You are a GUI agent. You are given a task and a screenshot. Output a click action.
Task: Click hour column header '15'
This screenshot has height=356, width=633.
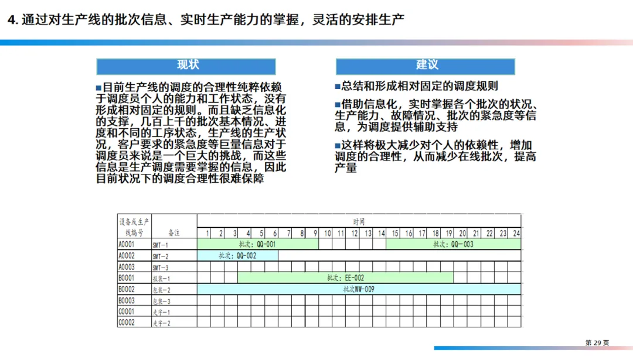point(393,232)
